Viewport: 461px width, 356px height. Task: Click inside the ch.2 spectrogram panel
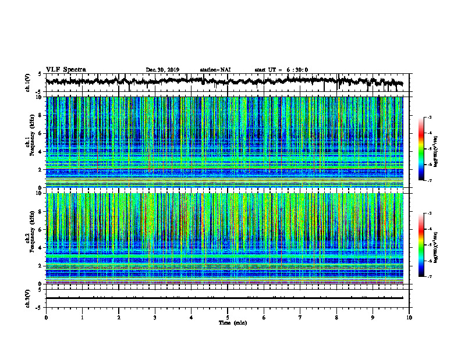click(x=225, y=238)
